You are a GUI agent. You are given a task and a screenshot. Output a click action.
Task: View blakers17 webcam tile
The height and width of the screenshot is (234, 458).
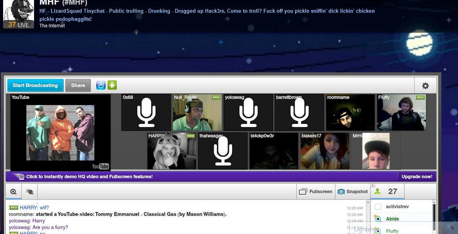coord(325,151)
